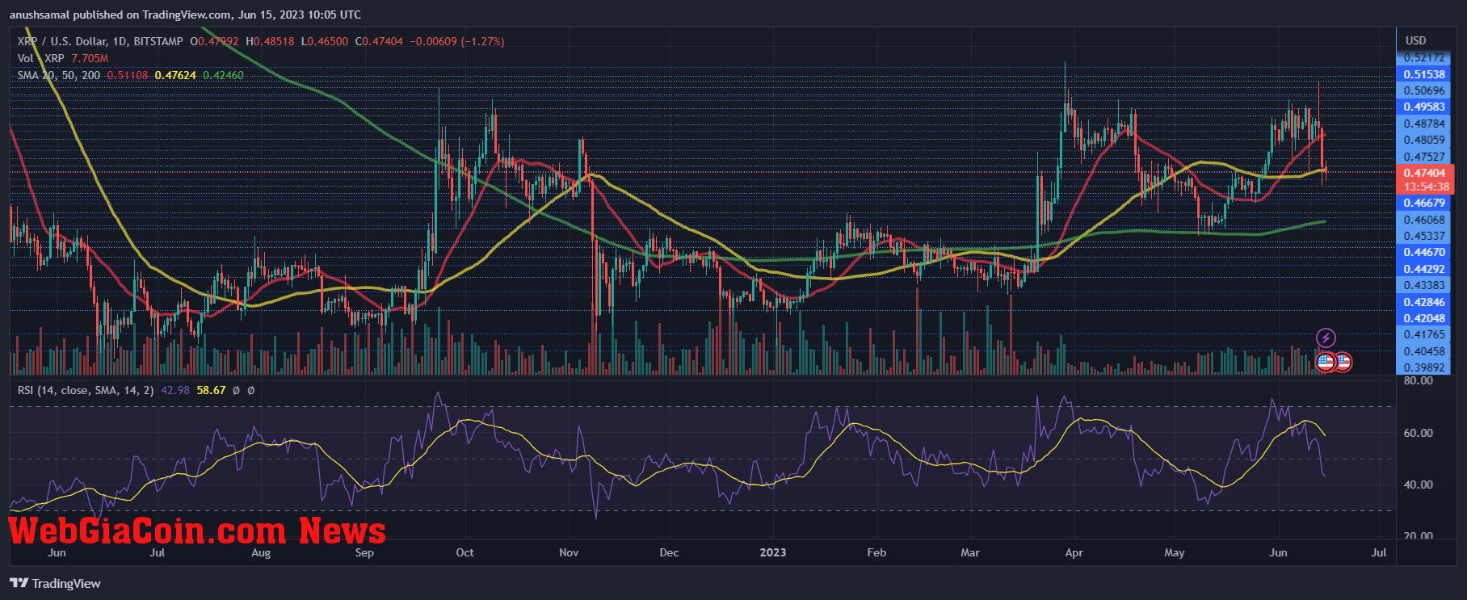1467x600 pixels.
Task: Click the Oct label on time axis
Action: [x=464, y=552]
